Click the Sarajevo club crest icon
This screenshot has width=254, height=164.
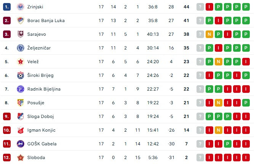coord(20,34)
